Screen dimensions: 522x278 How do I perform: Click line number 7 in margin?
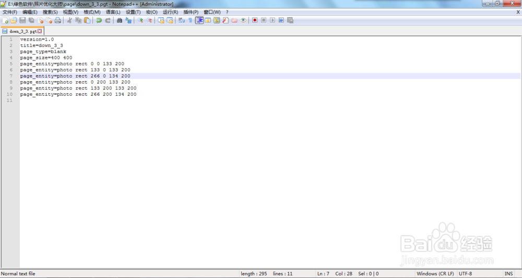[11, 76]
